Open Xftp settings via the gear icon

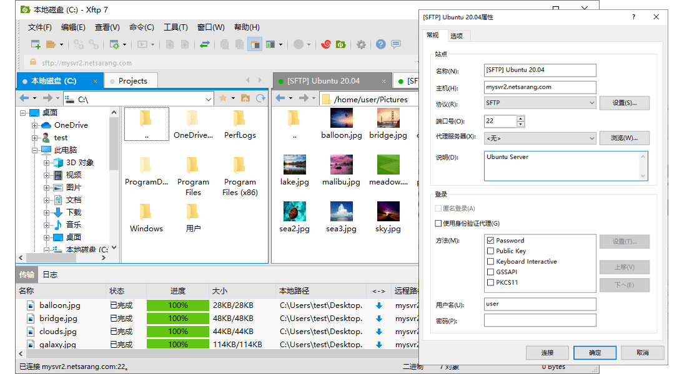tap(361, 44)
